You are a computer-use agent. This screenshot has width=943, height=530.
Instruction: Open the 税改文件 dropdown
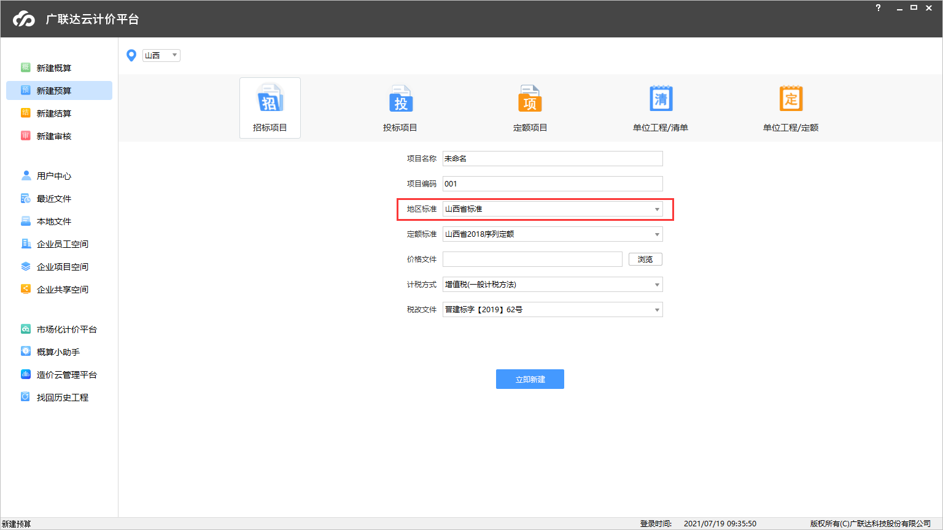pos(553,310)
